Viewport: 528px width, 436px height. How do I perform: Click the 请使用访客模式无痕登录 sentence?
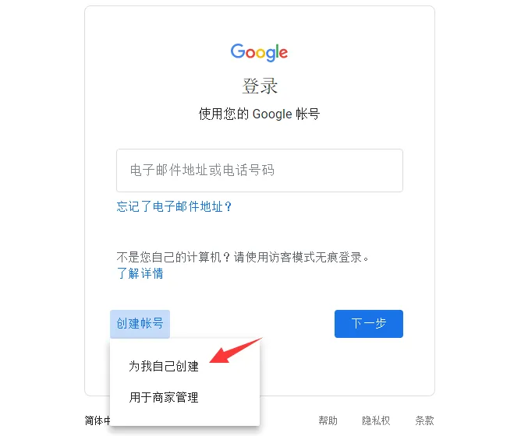click(298, 258)
